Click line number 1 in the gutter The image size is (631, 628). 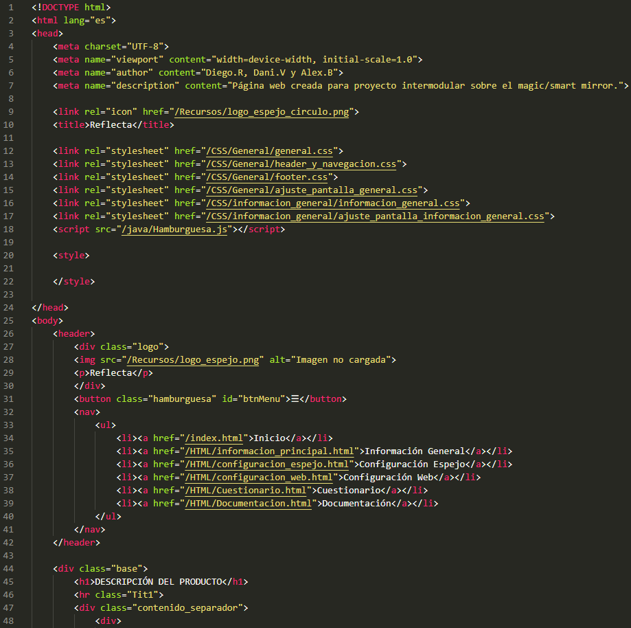coord(10,8)
